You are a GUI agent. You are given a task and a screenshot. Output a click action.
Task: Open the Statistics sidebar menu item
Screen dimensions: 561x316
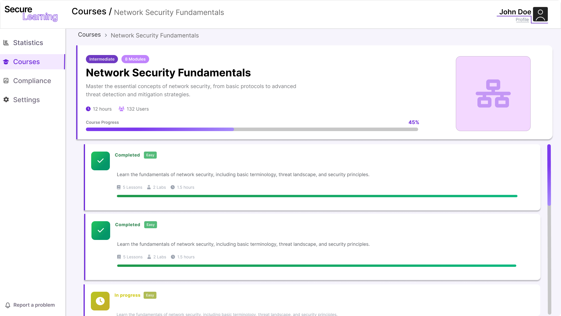[28, 43]
